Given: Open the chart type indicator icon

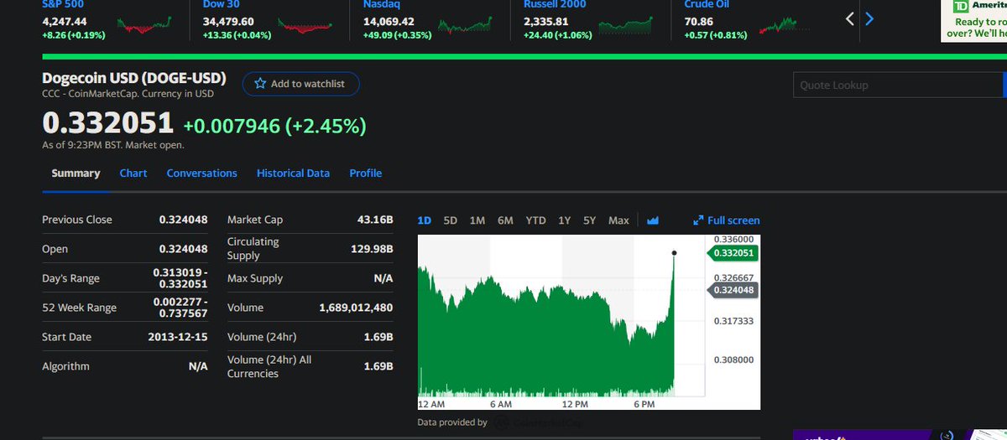Looking at the screenshot, I should pyautogui.click(x=653, y=220).
